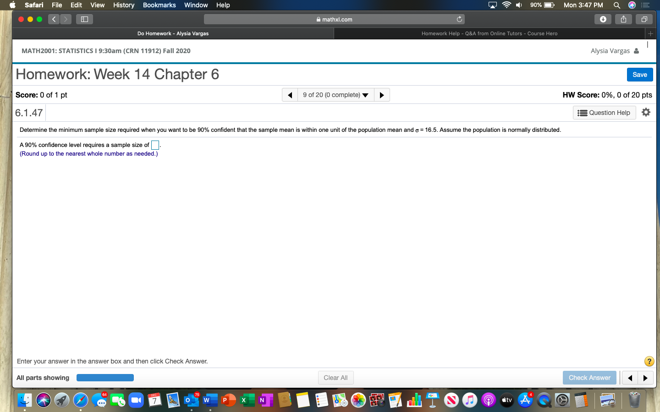Open the Question Help menu

pyautogui.click(x=604, y=113)
